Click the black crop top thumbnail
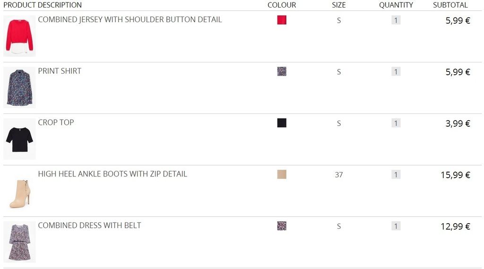The height and width of the screenshot is (269, 484). 19,139
